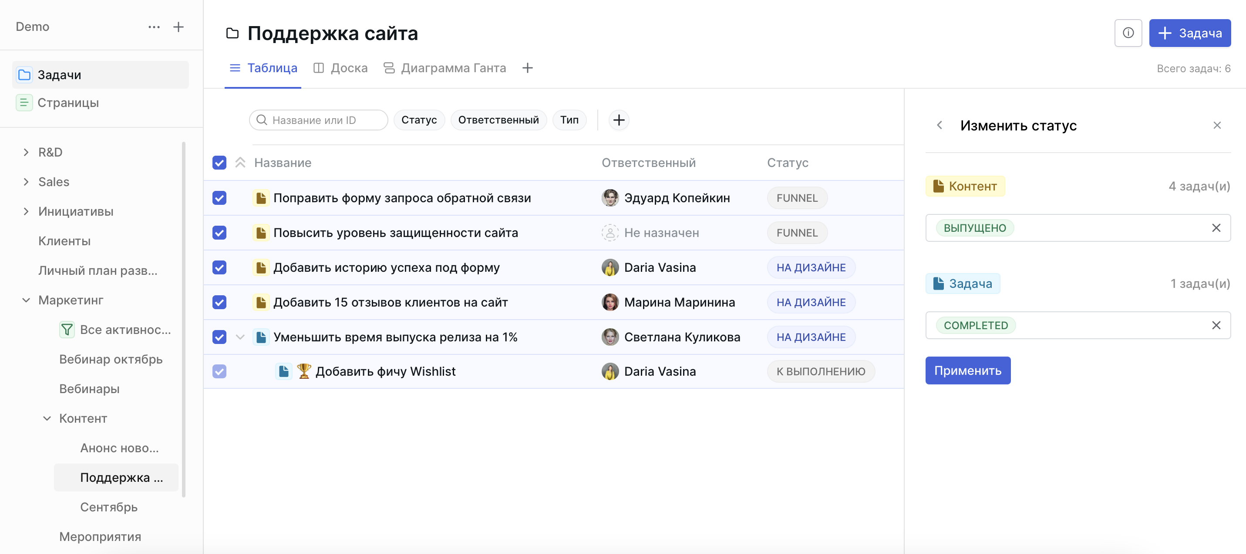Collapse the Маркетинг section in sidebar
Viewport: 1246px width, 554px height.
(x=26, y=300)
